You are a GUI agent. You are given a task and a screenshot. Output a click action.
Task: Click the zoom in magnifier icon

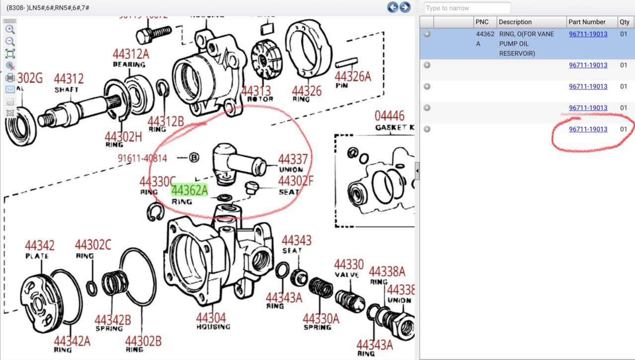[10, 30]
